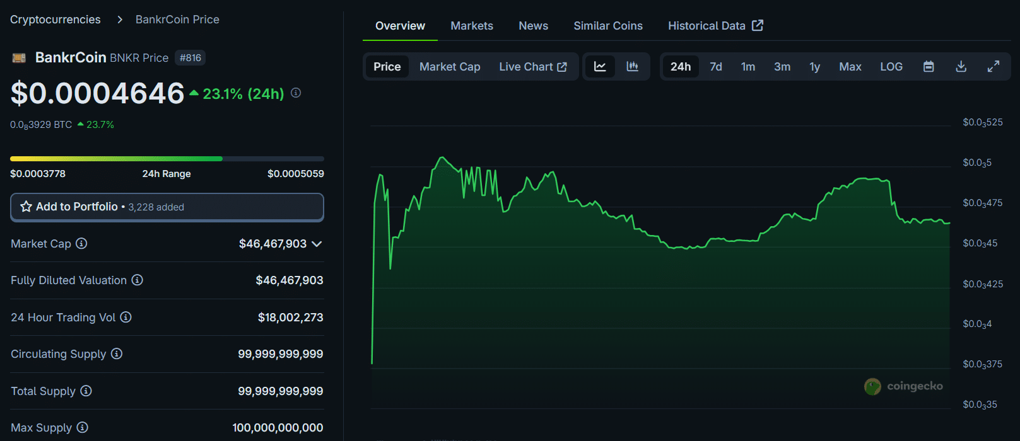Expand the Market Cap value chevron
The height and width of the screenshot is (441, 1020).
coord(317,244)
